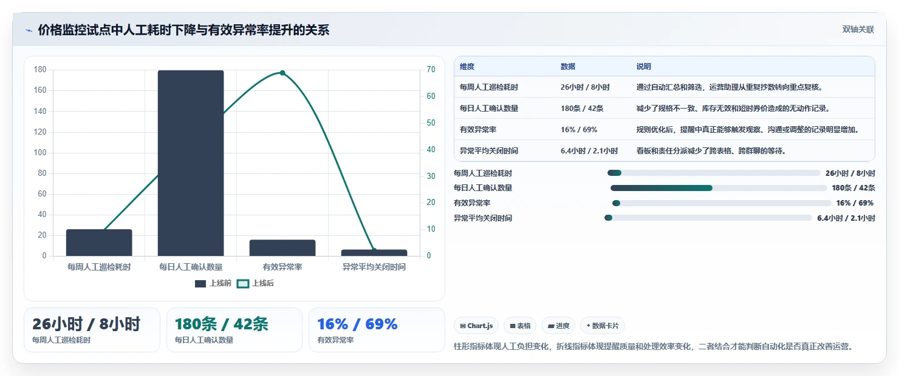Click the 双轴关联 label in the header
The width and height of the screenshot is (899, 376).
click(x=858, y=30)
